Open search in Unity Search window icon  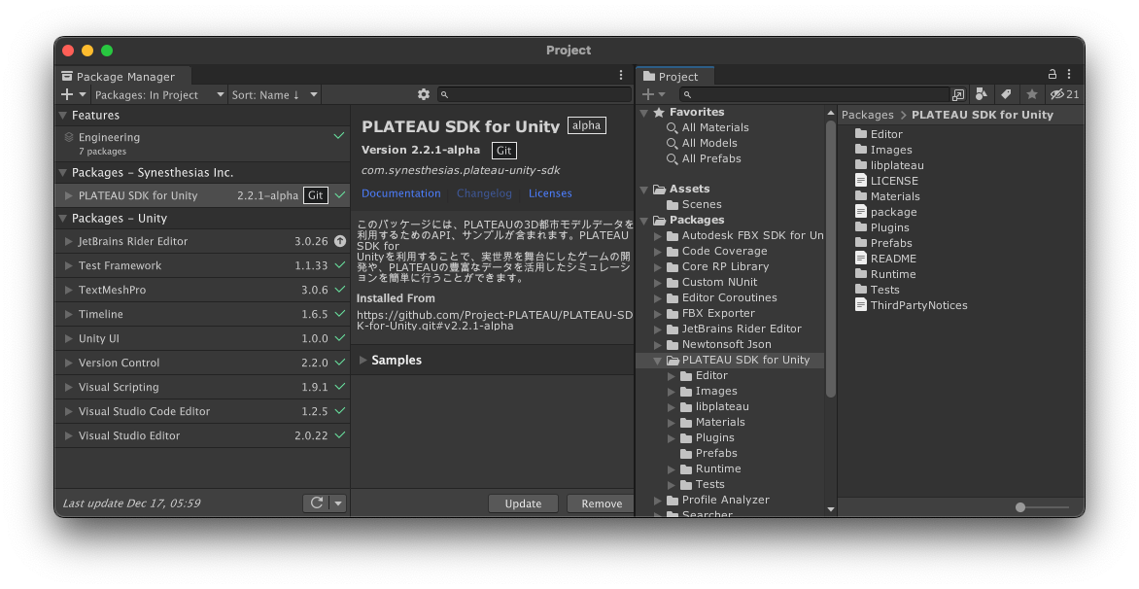tap(958, 94)
